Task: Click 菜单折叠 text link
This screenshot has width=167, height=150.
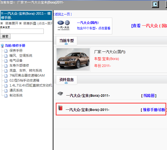Action: (30, 23)
